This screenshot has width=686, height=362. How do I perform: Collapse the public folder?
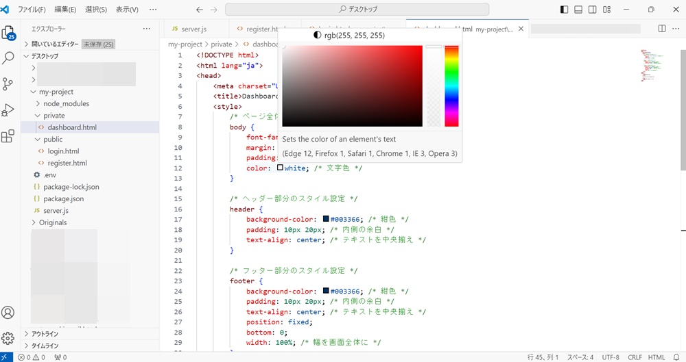tap(90, 140)
